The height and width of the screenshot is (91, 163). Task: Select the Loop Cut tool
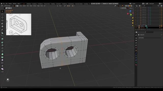pyautogui.click(x=2, y=48)
